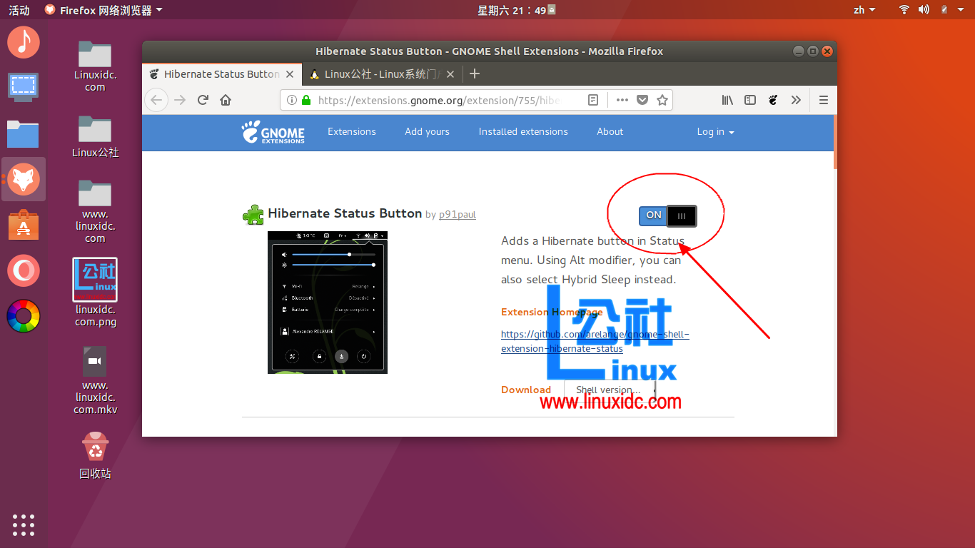
Task: Click the green puzzle extension icon
Action: (253, 215)
